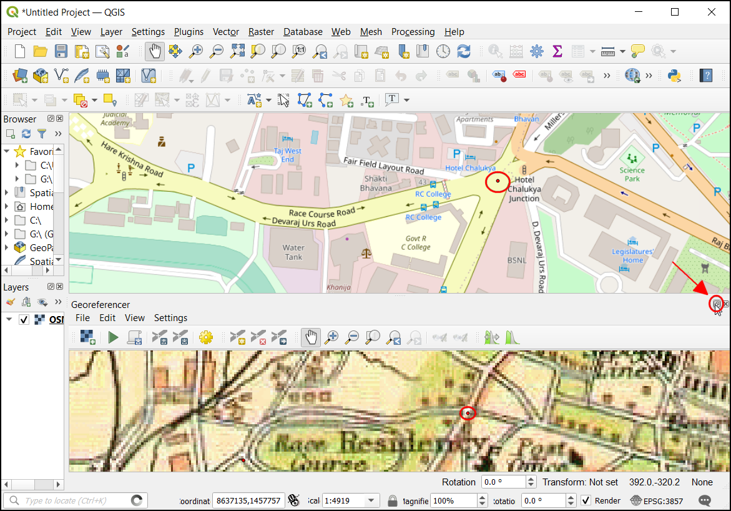731x511 pixels.
Task: Select the C:\ drive entry in Browser
Action: tap(36, 220)
